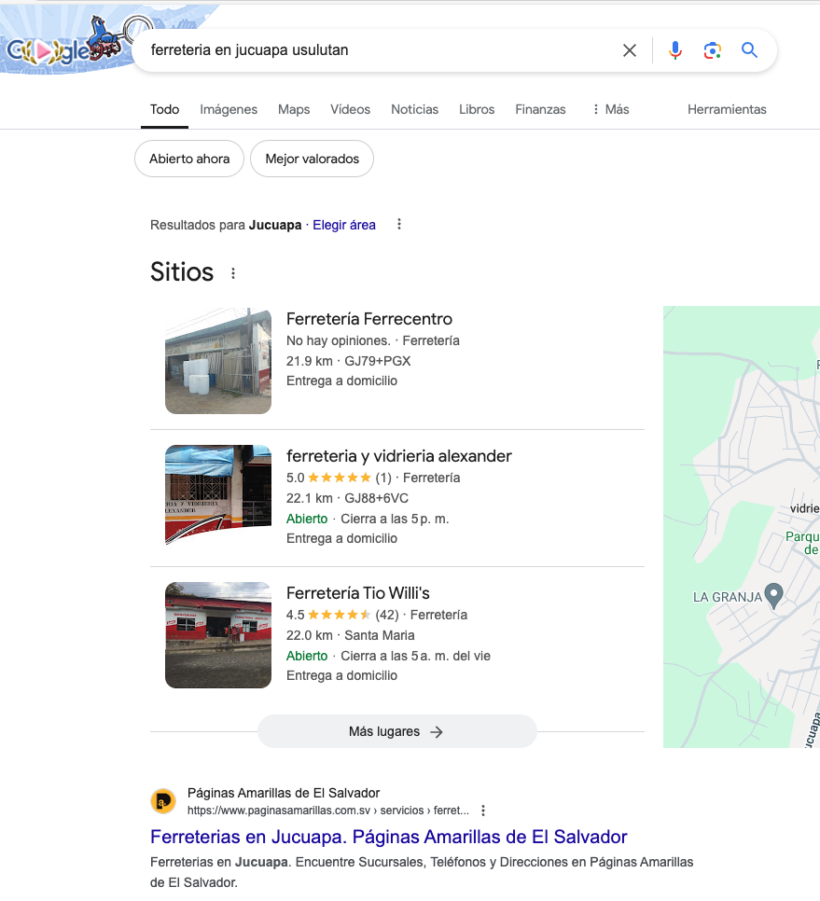Click '21.9 km · GJ79+PGX' address line
The width and height of the screenshot is (820, 901).
348,362
